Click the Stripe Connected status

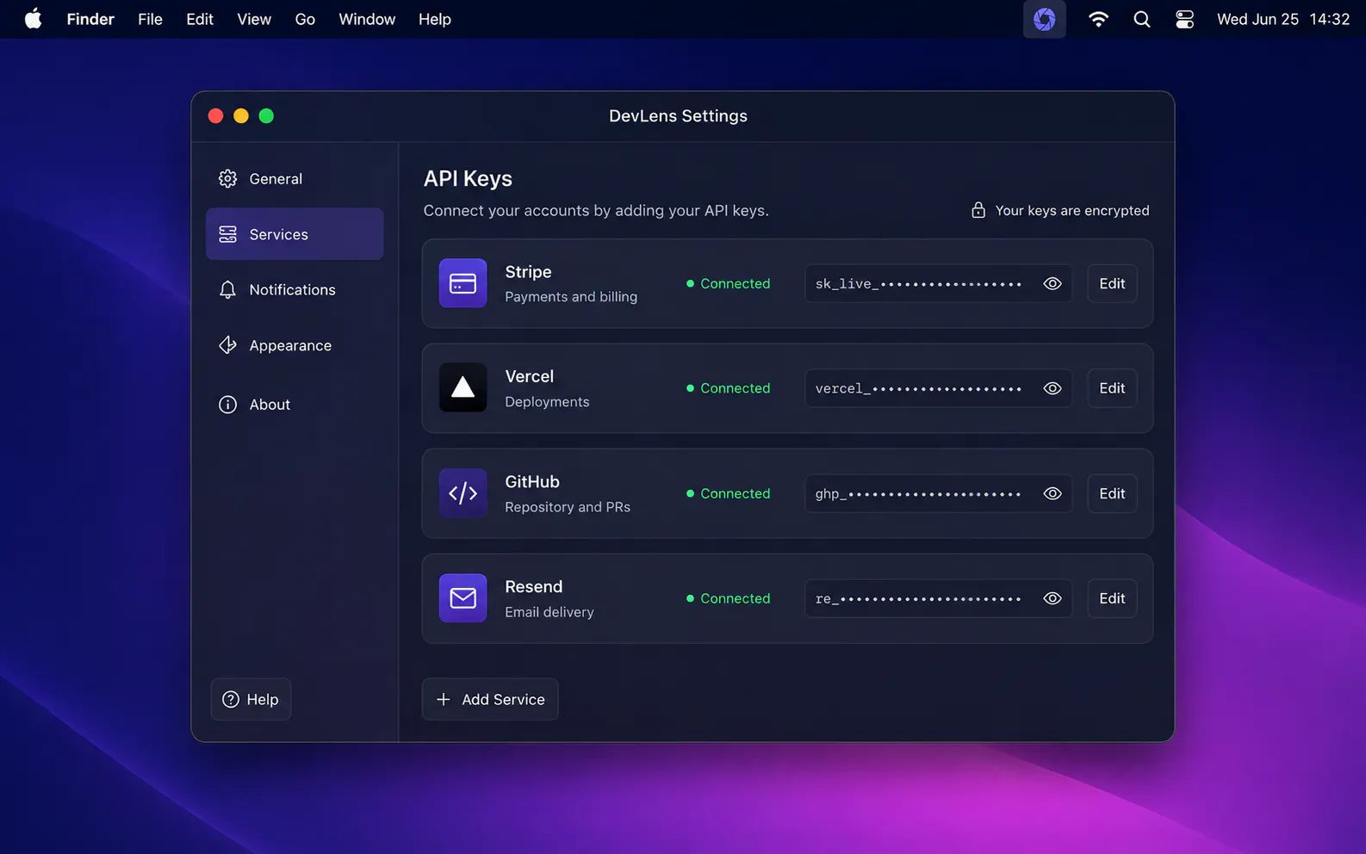click(728, 283)
